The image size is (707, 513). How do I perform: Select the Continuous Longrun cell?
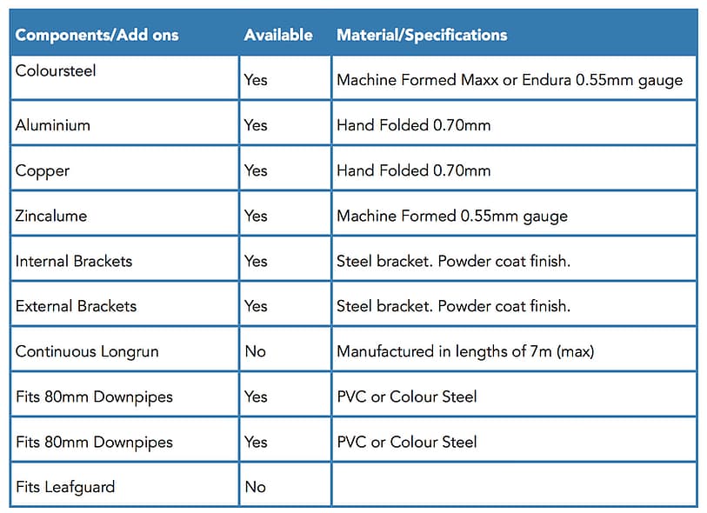pyautogui.click(x=87, y=351)
